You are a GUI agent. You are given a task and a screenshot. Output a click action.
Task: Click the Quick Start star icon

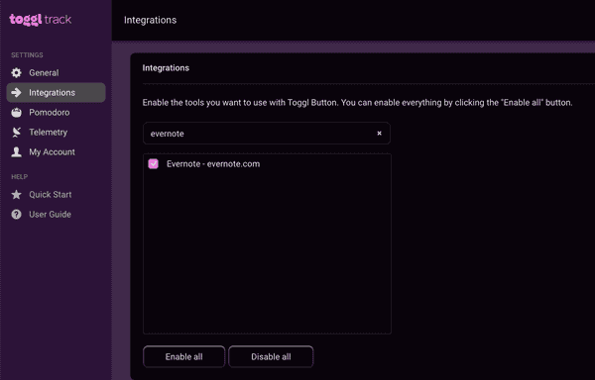(16, 195)
